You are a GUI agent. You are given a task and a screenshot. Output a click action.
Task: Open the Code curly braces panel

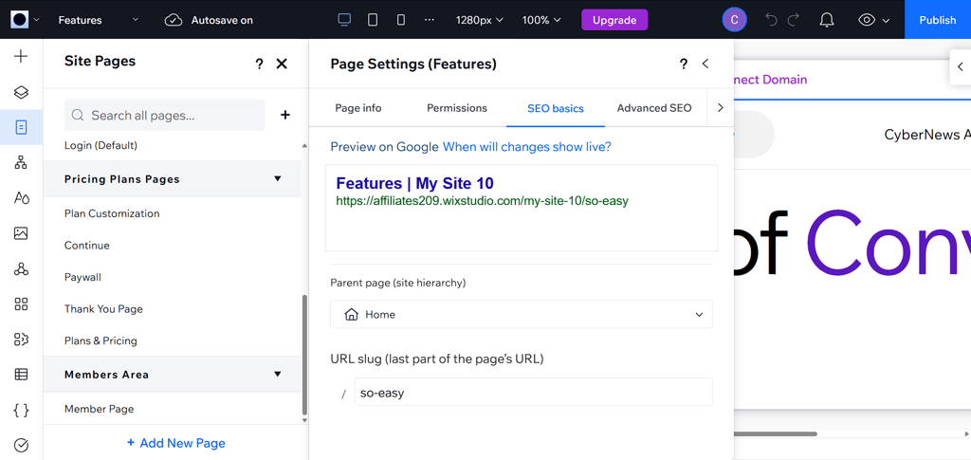(21, 410)
